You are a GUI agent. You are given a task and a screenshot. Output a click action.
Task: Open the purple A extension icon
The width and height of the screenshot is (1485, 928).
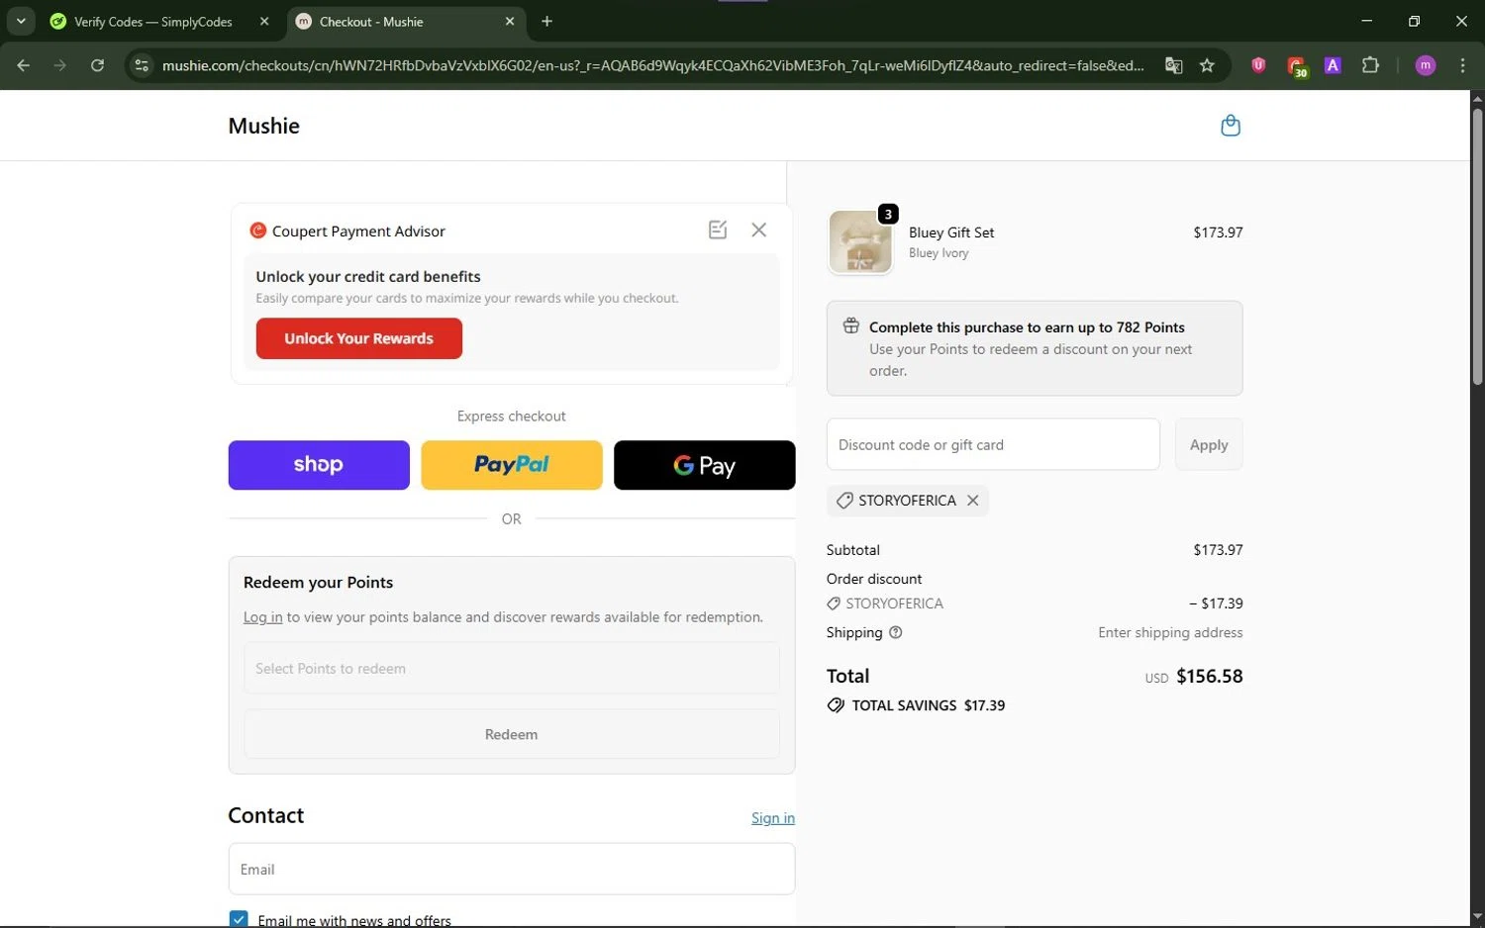click(x=1333, y=65)
